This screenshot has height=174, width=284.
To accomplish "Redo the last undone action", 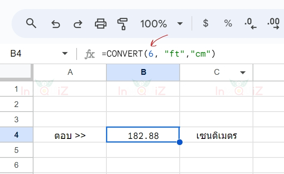I will (x=78, y=24).
